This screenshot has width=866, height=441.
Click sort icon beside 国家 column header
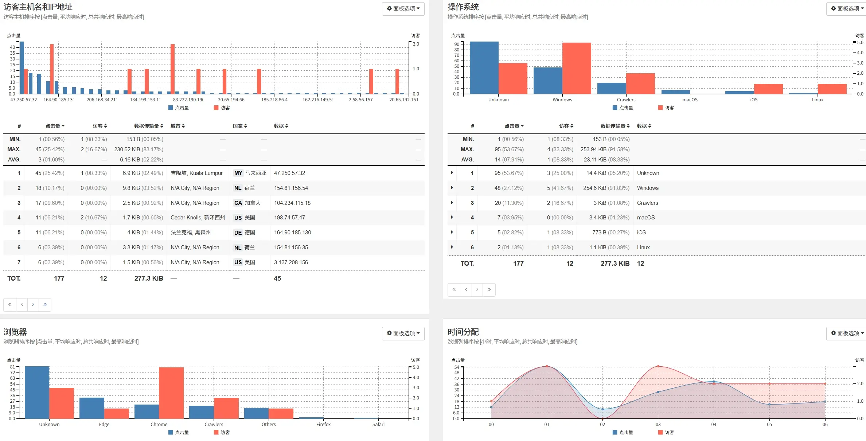point(246,126)
